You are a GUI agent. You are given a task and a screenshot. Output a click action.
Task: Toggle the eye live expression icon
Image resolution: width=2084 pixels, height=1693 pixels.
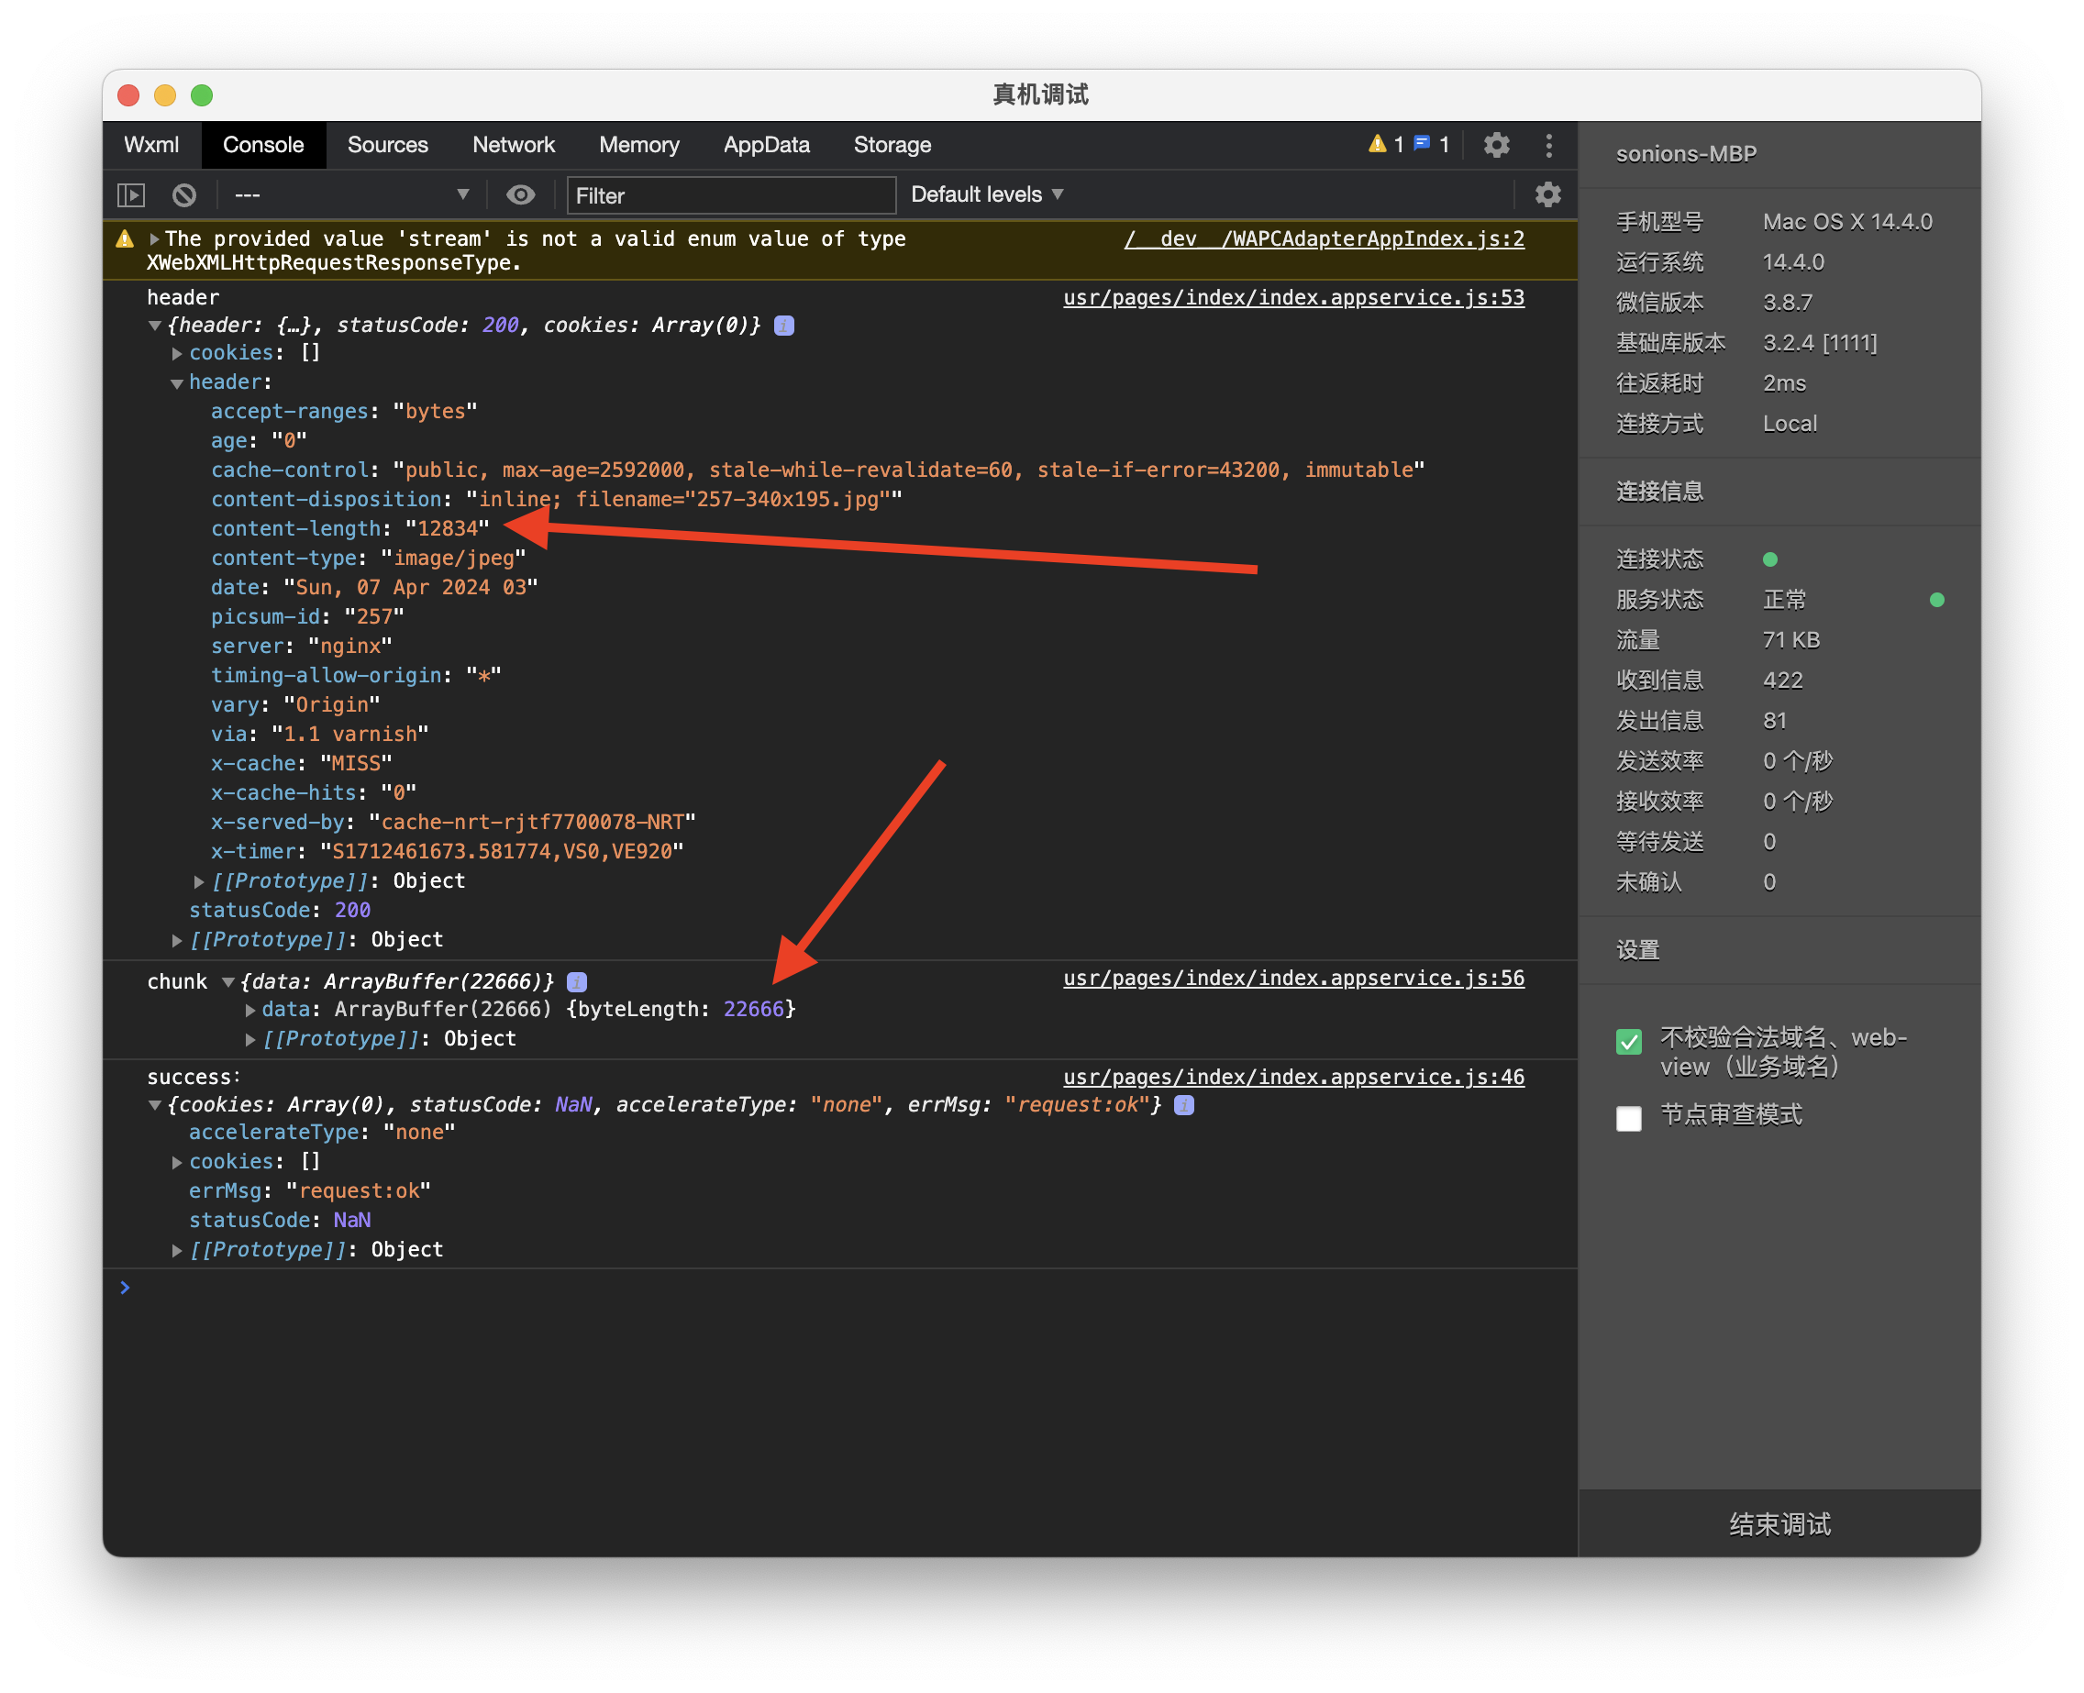[x=521, y=195]
